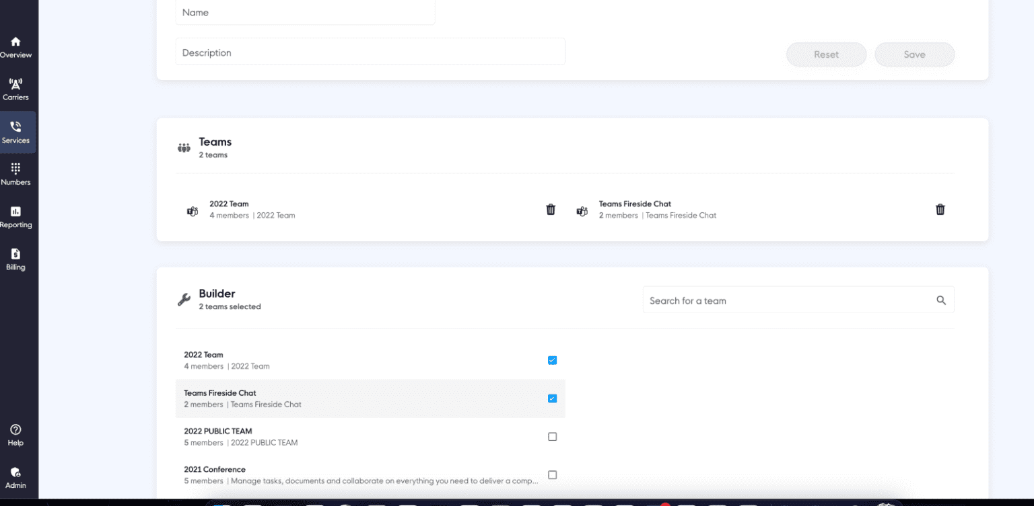The width and height of the screenshot is (1034, 506).
Task: Enable the 2022 PUBLIC TEAM checkbox
Action: click(x=552, y=436)
